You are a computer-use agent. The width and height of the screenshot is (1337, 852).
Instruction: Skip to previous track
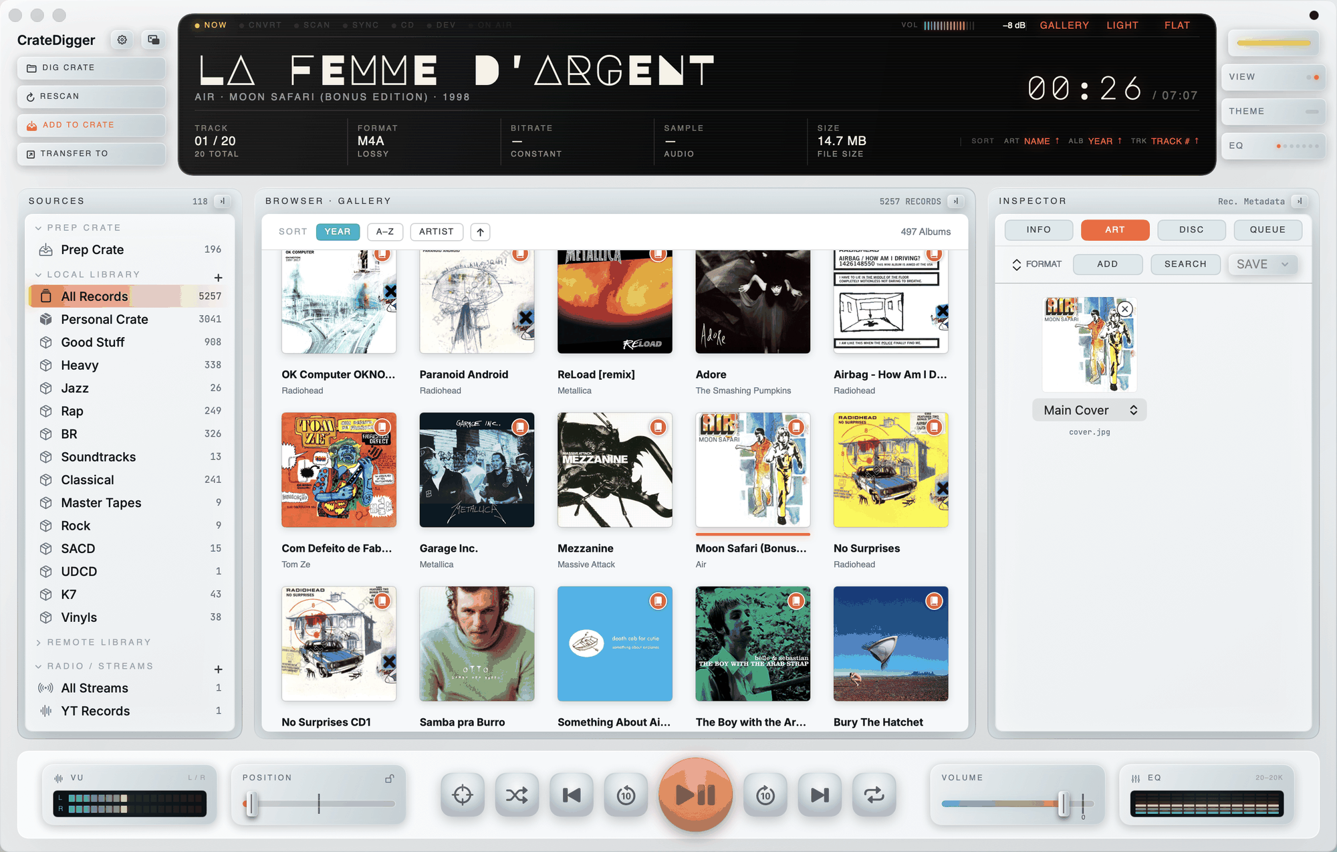point(572,795)
